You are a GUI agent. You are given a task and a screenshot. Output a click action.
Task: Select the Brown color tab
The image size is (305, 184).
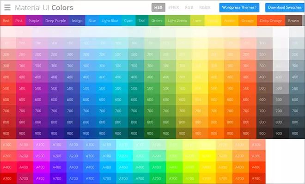[x=293, y=21]
